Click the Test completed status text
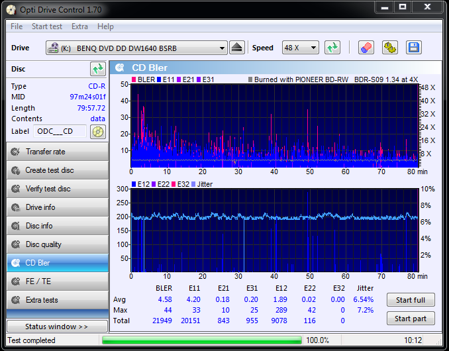This screenshot has width=449, height=351. pyautogui.click(x=31, y=340)
